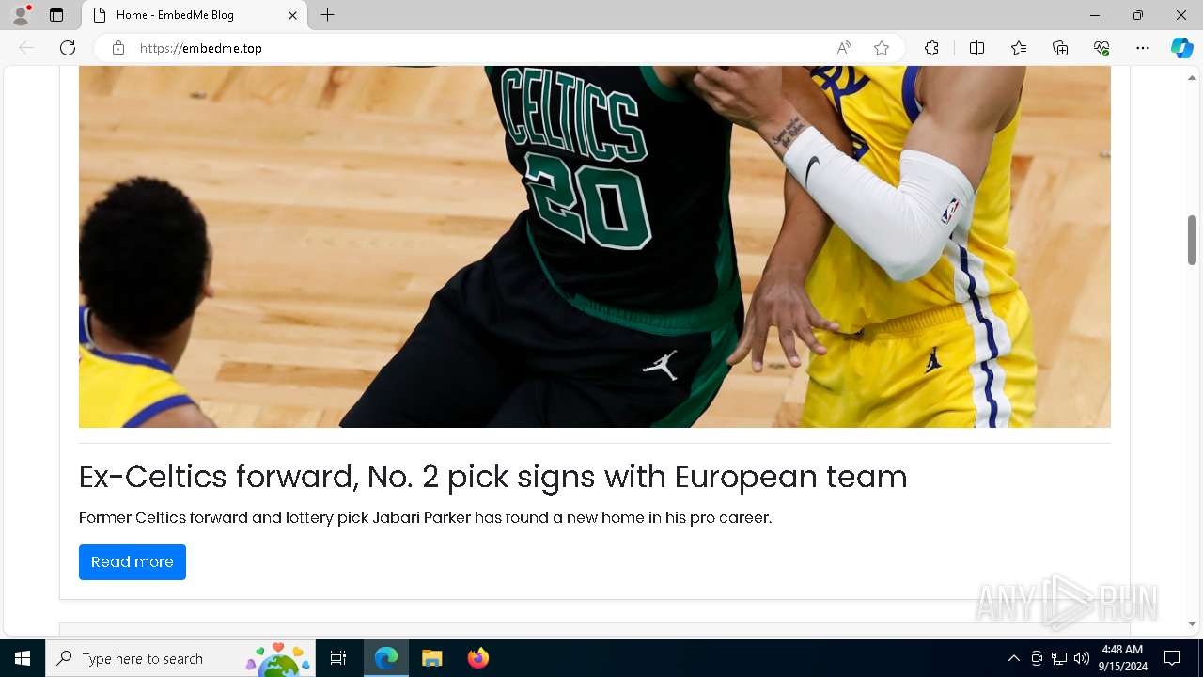Open the Edge profile icon
The height and width of the screenshot is (677, 1203).
(x=21, y=15)
